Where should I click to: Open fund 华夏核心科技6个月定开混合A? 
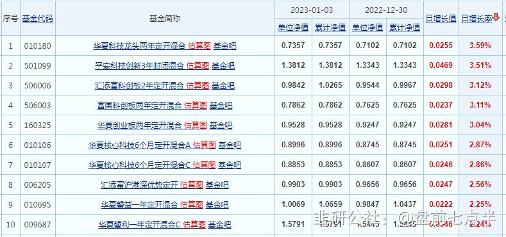(140, 145)
